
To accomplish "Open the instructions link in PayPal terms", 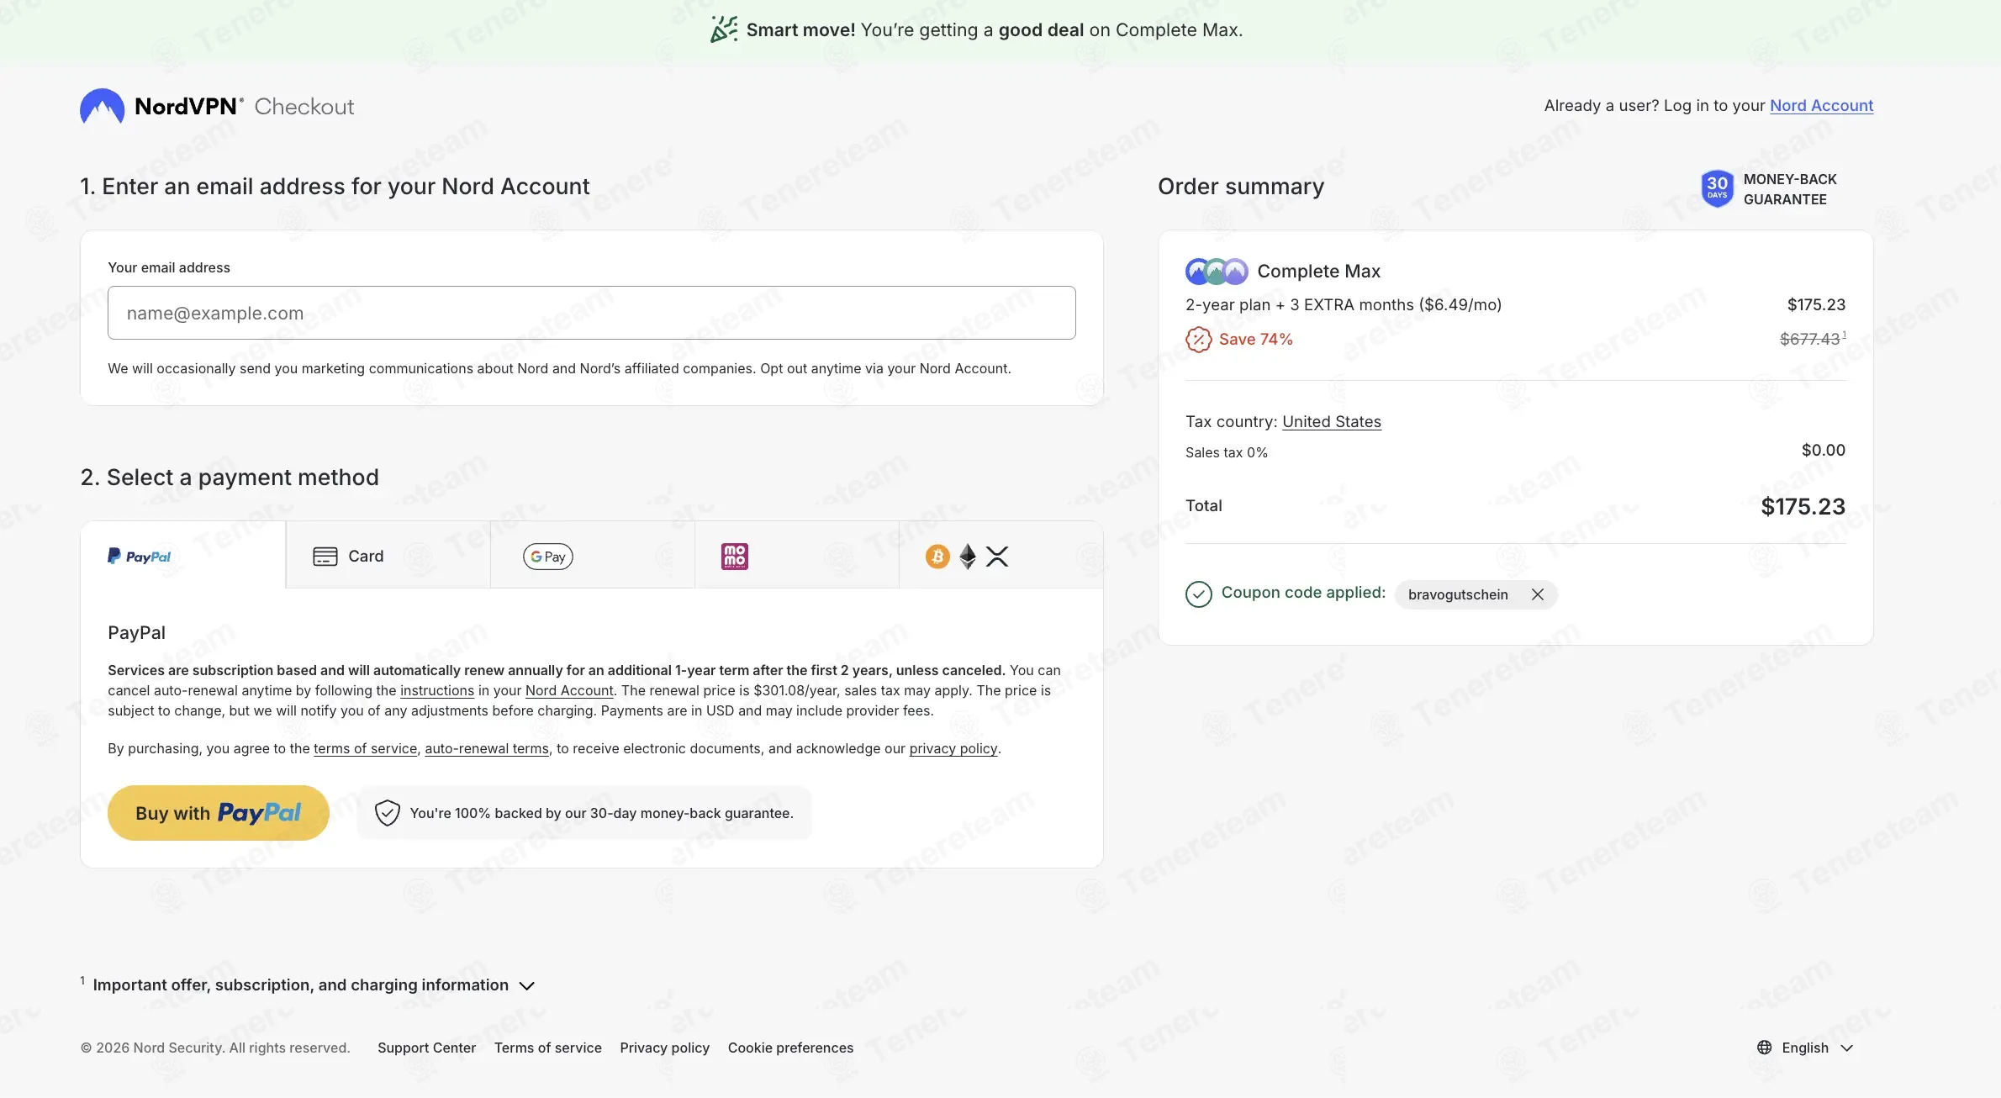I will point(437,690).
